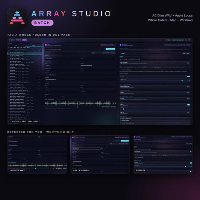Click the waveform in the ACIDize WAV thumbnail

[38, 165]
